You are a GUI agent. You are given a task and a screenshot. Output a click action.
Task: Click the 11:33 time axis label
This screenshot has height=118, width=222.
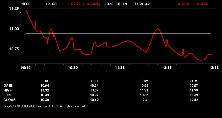click(x=120, y=68)
